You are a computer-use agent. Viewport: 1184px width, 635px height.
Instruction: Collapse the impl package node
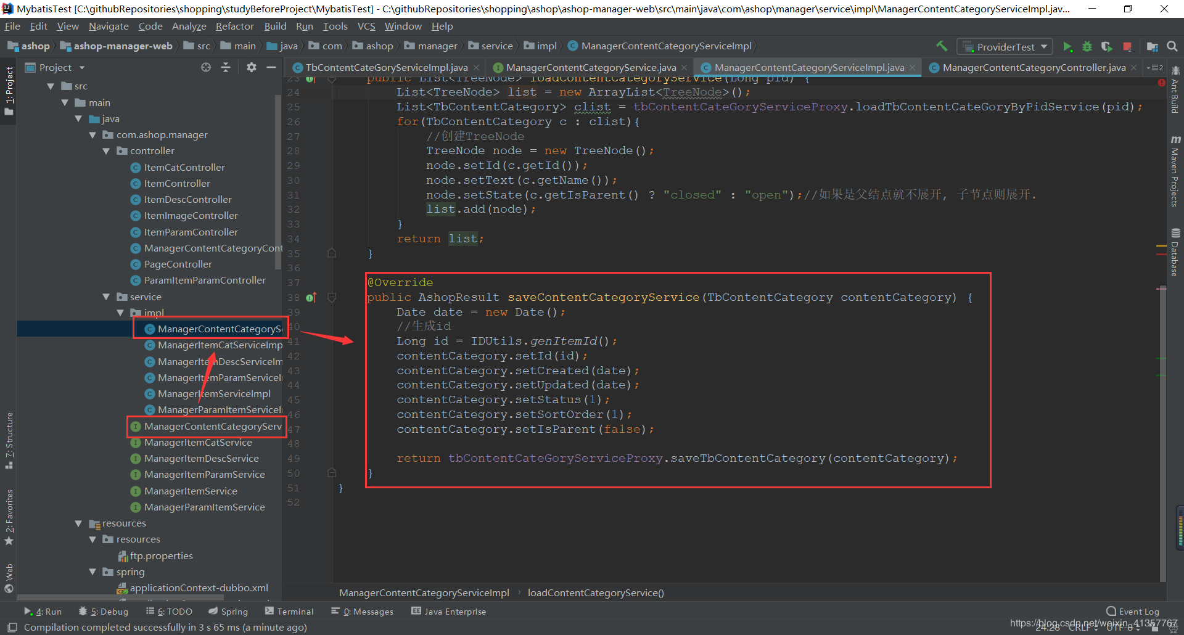point(120,313)
